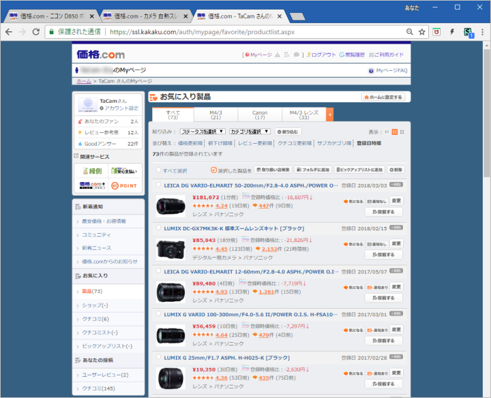
Task: Check box for LUMIX G 25mm F1.7
Action: [158, 356]
